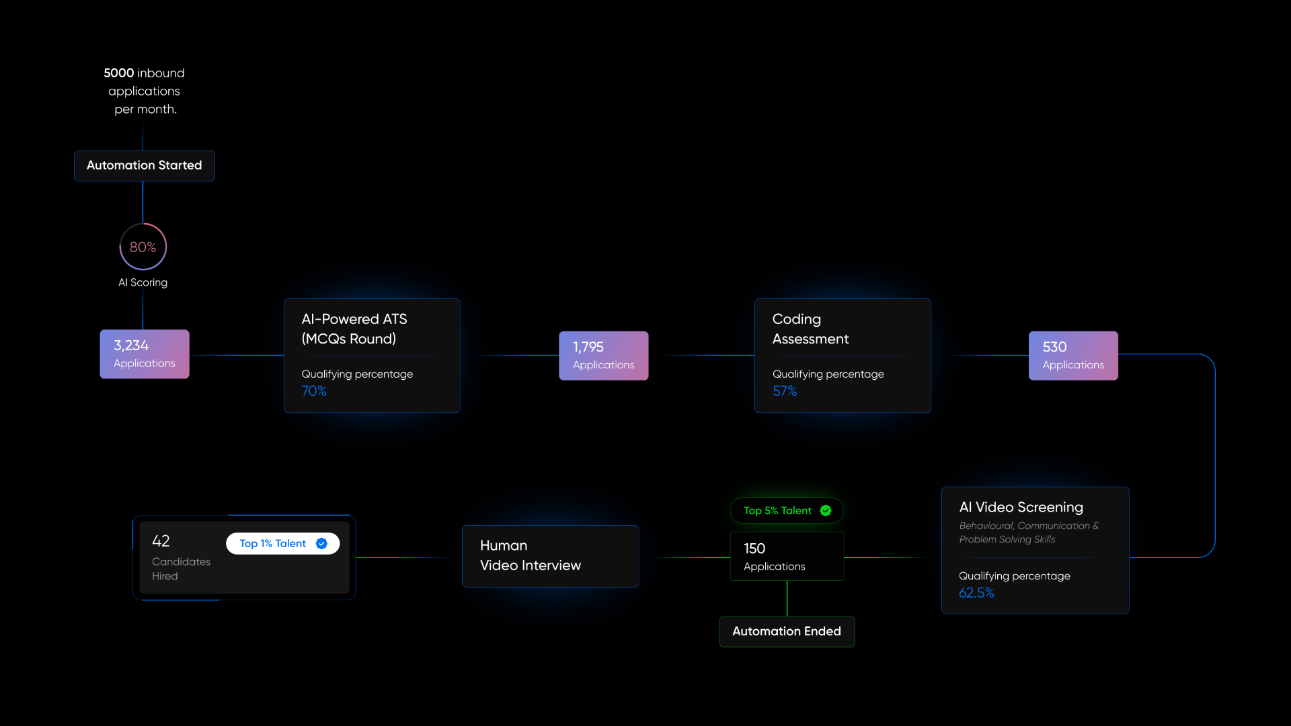
Task: Click the 57% qualifying percentage value
Action: coord(785,391)
